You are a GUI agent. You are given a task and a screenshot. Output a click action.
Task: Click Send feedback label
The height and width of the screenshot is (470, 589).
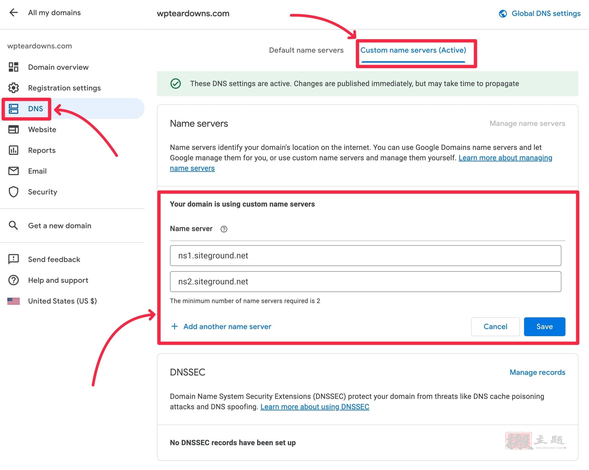[x=54, y=259]
